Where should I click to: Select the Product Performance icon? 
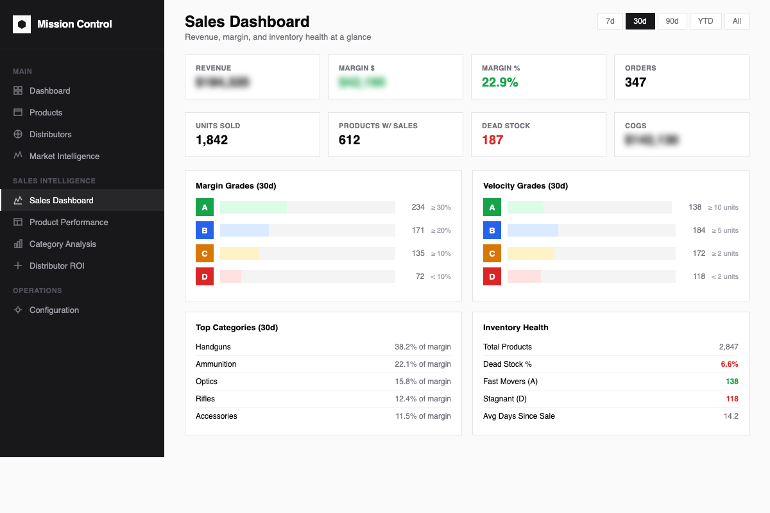(19, 222)
